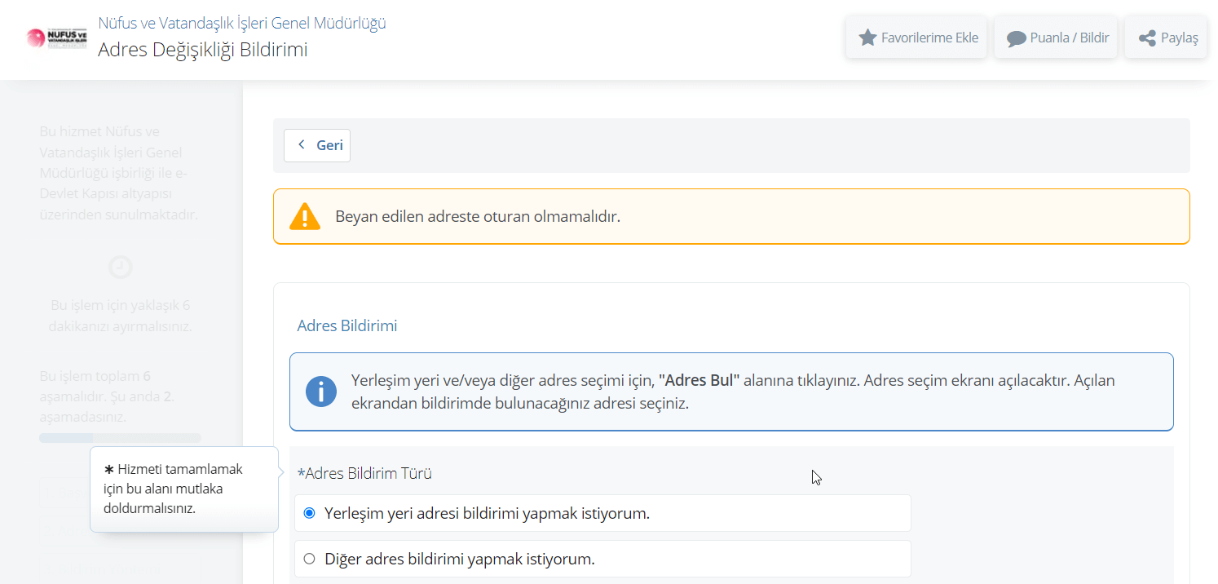
Task: Go back using the Geri chevron
Action: tap(302, 145)
